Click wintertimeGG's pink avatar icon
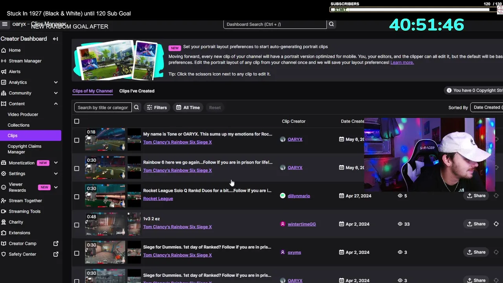Screen dimensions: 503x283 pos(283,224)
